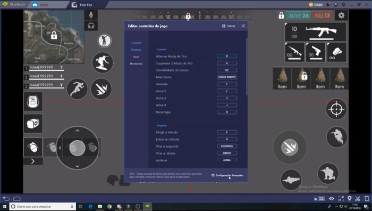The height and width of the screenshot is (211, 372).
Task: Click the BlueStacks scissors screenshot icon
Action: (358, 198)
